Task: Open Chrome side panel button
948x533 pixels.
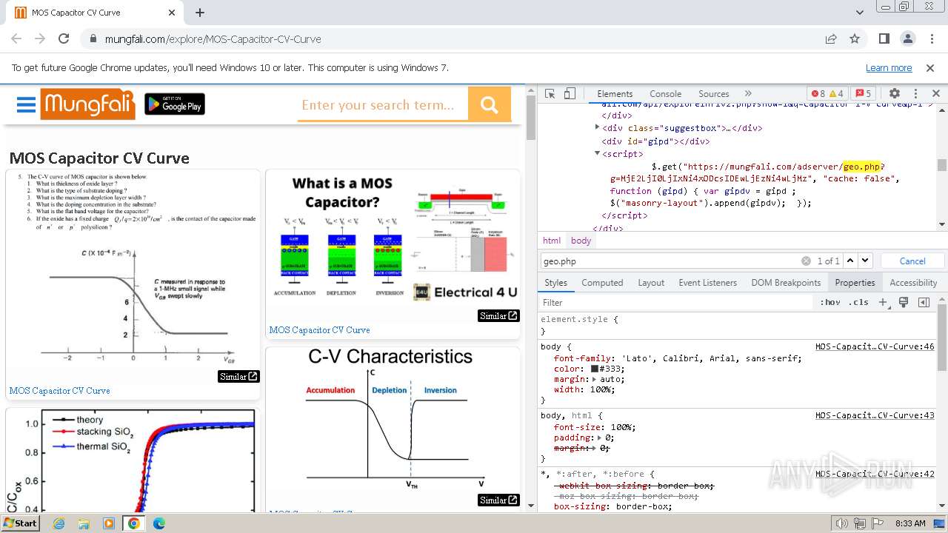Action: point(884,38)
